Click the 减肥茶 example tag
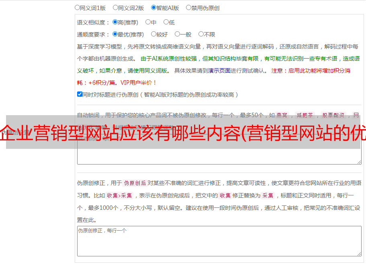Image resolution: width=366 pixels, height=264 pixels. (x=305, y=115)
